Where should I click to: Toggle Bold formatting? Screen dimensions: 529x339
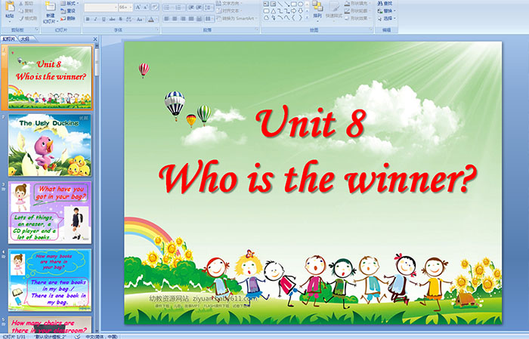coord(88,19)
